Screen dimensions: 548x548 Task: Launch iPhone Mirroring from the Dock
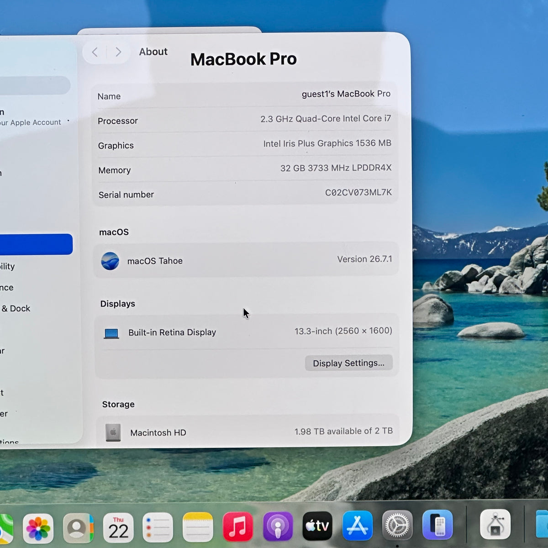click(x=437, y=525)
